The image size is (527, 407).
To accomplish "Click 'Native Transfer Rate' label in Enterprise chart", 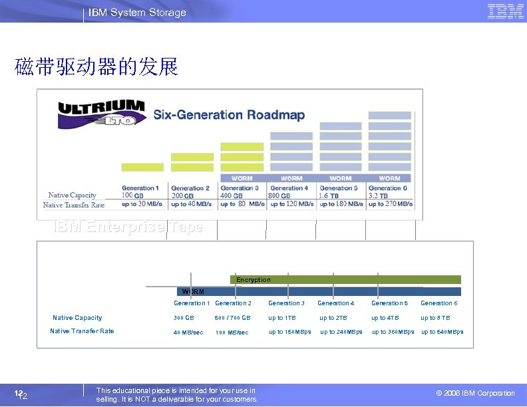I will click(x=82, y=331).
